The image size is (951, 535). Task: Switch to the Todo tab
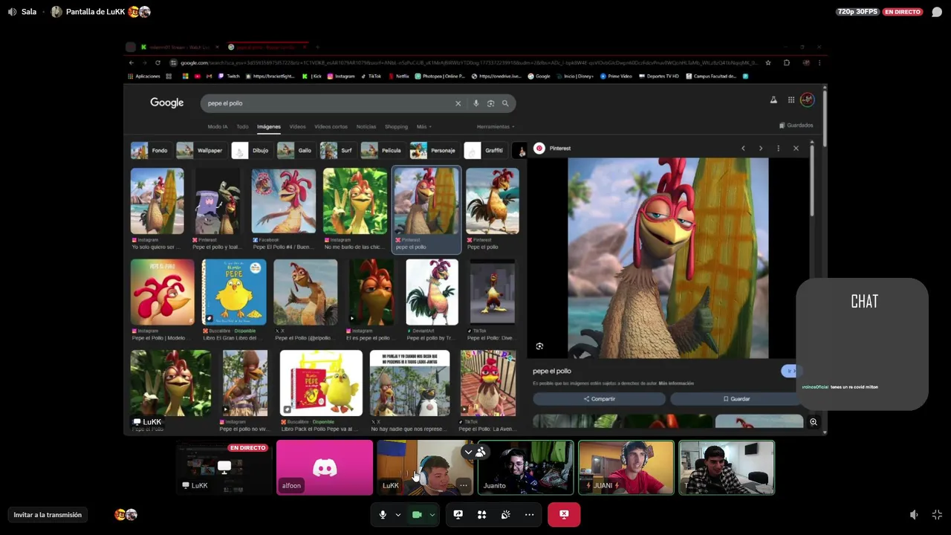242,126
